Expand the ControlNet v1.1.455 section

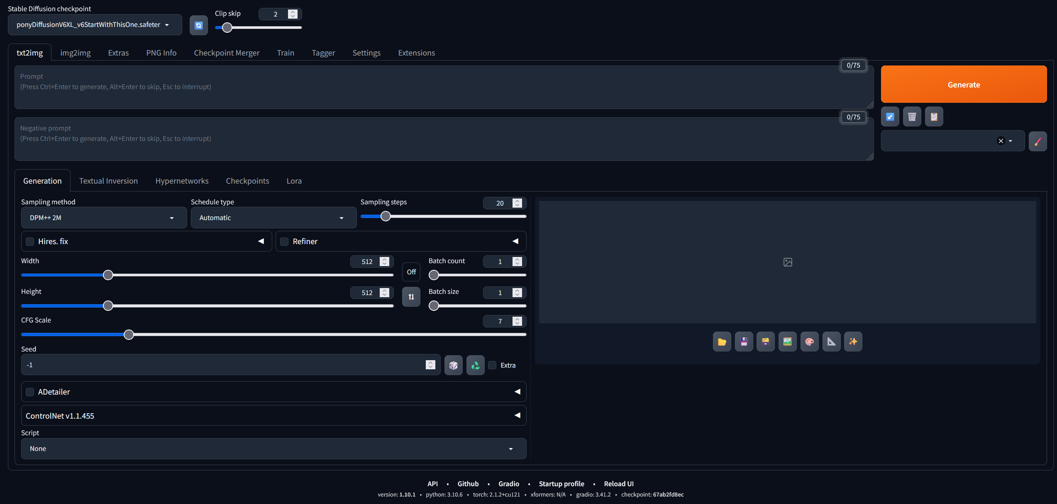click(273, 415)
